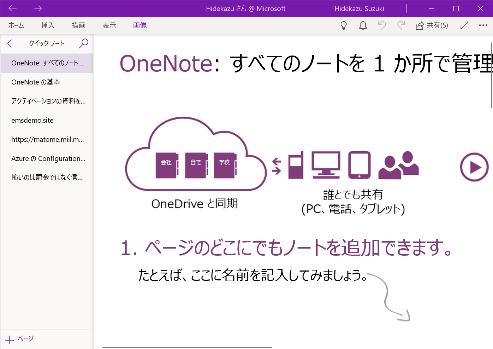Click the 'OneDrive と同期' caption
The width and height of the screenshot is (493, 349).
pyautogui.click(x=195, y=204)
